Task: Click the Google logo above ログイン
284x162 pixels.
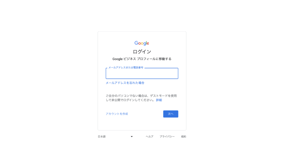Action: (x=142, y=43)
